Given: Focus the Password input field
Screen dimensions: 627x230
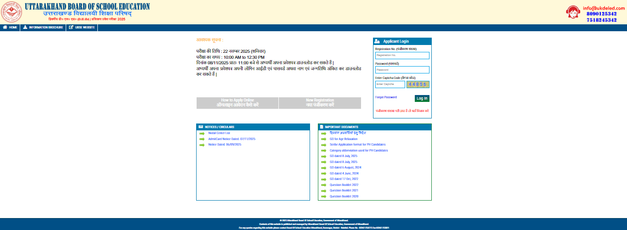Looking at the screenshot, I should pos(402,70).
